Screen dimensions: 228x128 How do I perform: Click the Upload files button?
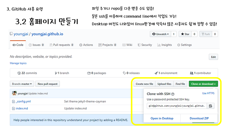pos(164,84)
